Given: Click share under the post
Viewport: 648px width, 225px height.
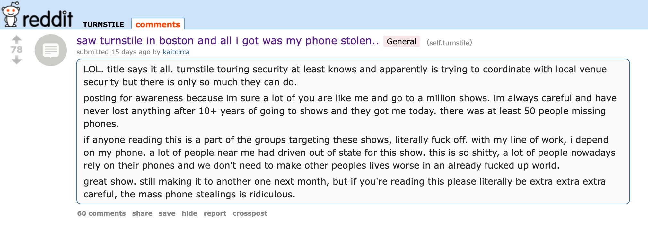Looking at the screenshot, I should 142,213.
